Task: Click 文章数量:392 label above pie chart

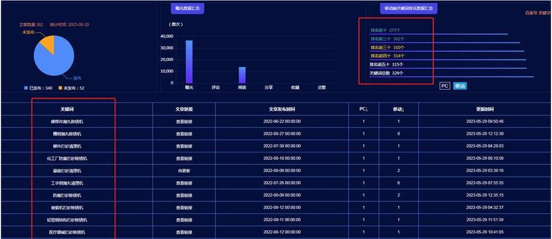Action: pyautogui.click(x=31, y=25)
